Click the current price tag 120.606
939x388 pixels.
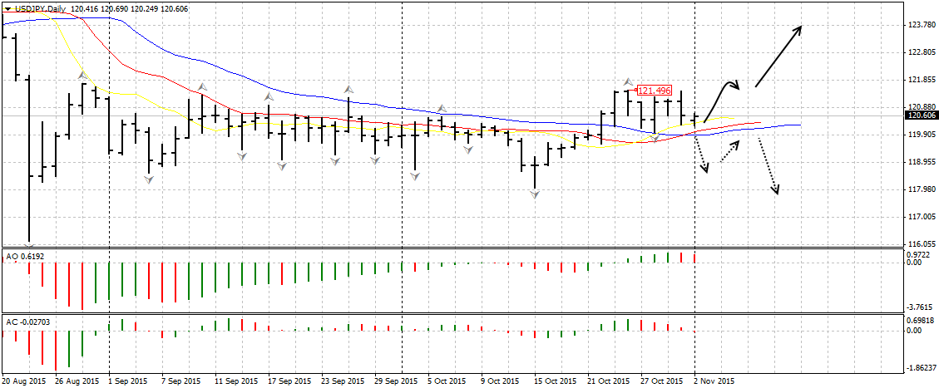[920, 115]
